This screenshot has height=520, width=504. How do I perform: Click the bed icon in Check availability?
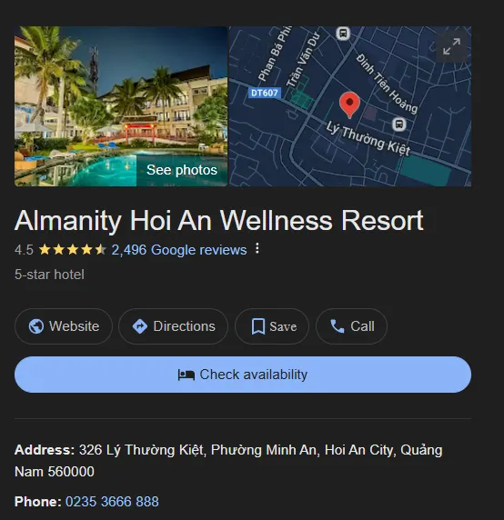186,375
